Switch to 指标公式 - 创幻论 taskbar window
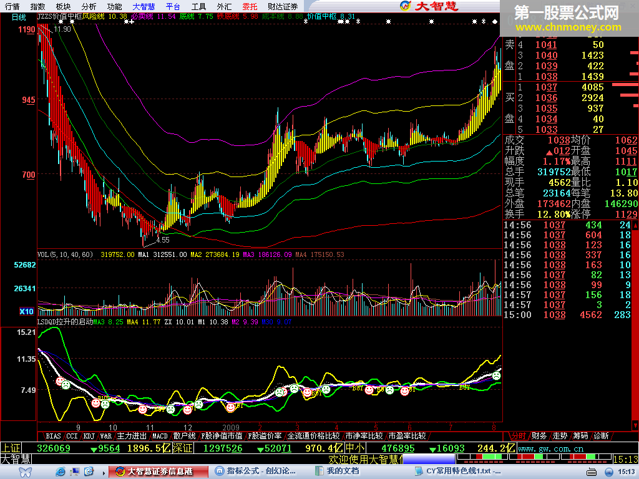Viewport: 639px width, 479px height. pos(258,472)
